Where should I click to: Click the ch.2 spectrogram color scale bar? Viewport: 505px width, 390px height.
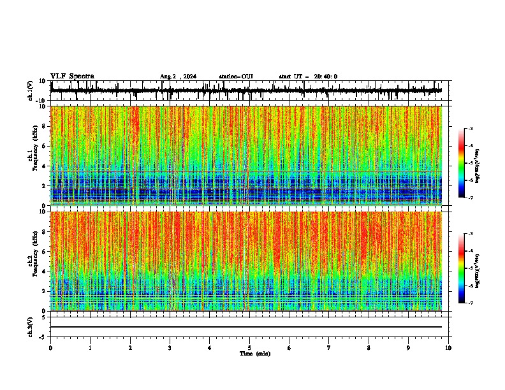[461, 268]
